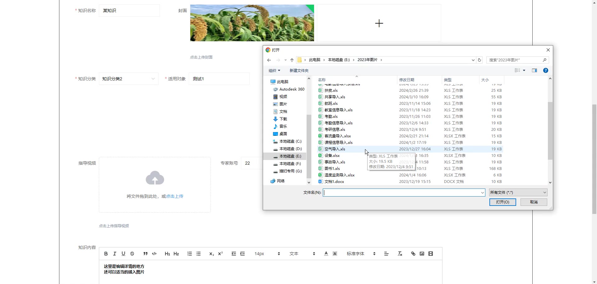Click the 取消 button in file dialog
Image resolution: width=597 pixels, height=284 pixels.
click(x=534, y=202)
